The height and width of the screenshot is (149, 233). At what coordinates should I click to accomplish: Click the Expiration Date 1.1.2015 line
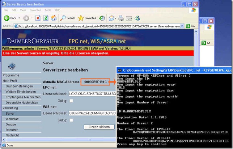(142, 117)
